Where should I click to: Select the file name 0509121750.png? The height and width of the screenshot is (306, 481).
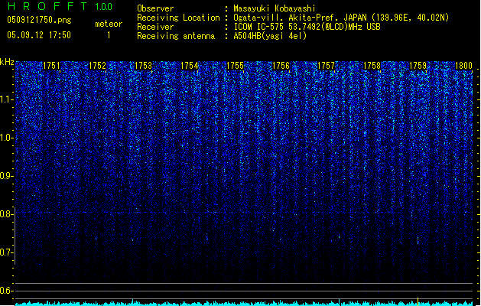coord(39,20)
